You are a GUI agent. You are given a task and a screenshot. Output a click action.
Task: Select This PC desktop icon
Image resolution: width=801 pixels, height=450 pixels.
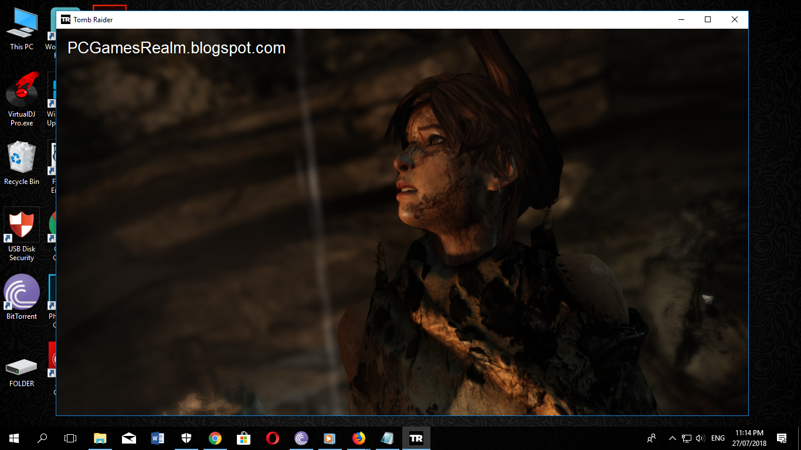[x=22, y=29]
